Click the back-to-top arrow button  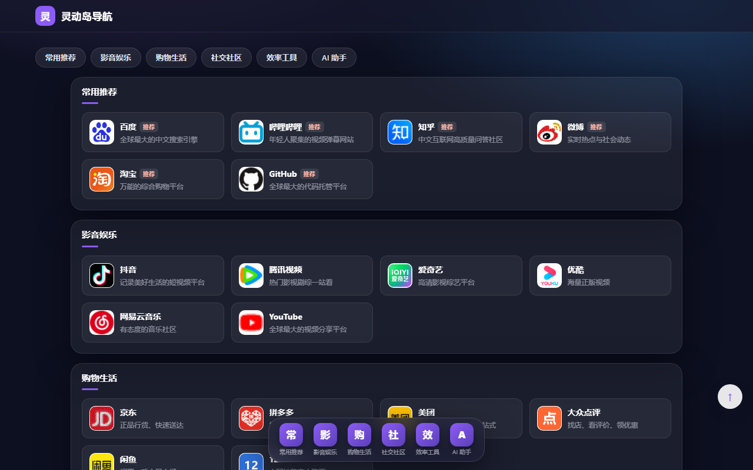click(730, 397)
